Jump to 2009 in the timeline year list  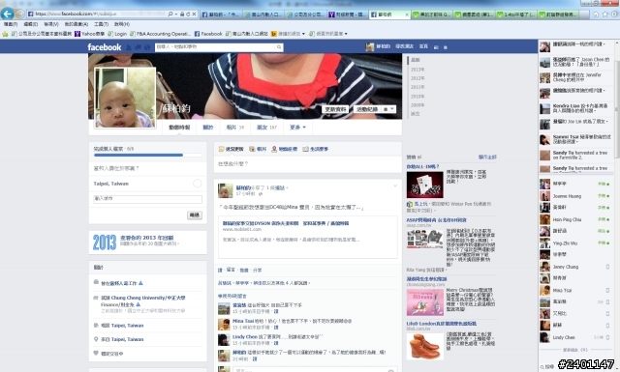coord(418,105)
